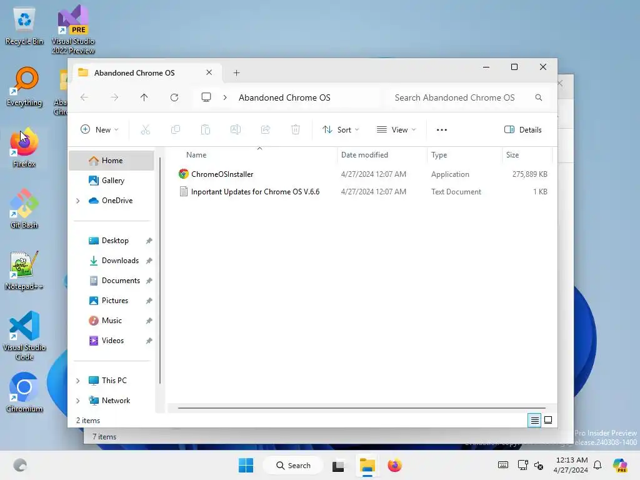Click the touch keyboard tray icon
Viewport: 640px width, 480px height.
503,465
